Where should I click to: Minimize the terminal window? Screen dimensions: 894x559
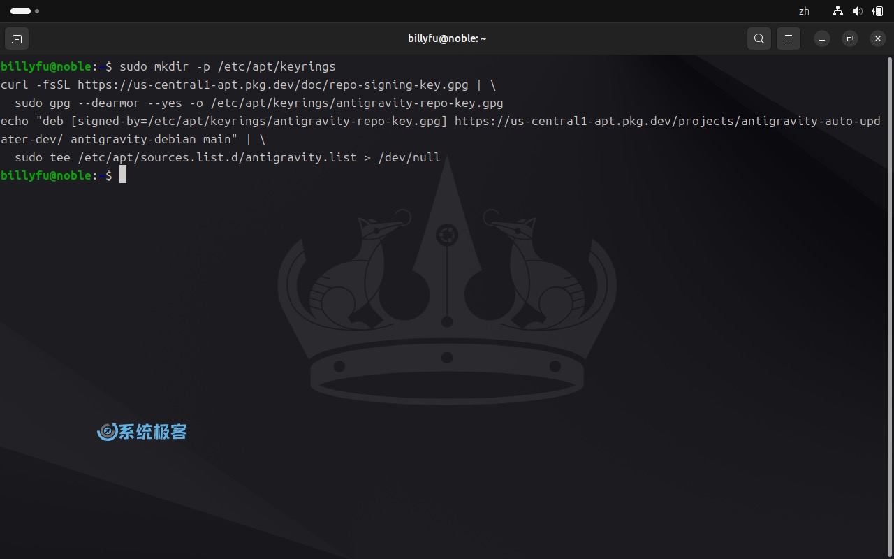coord(822,38)
